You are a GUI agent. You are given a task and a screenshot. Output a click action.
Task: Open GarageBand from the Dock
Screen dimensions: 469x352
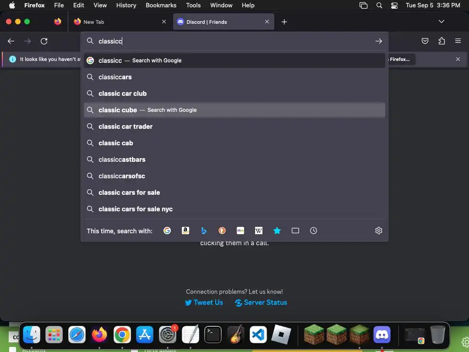coord(236,335)
